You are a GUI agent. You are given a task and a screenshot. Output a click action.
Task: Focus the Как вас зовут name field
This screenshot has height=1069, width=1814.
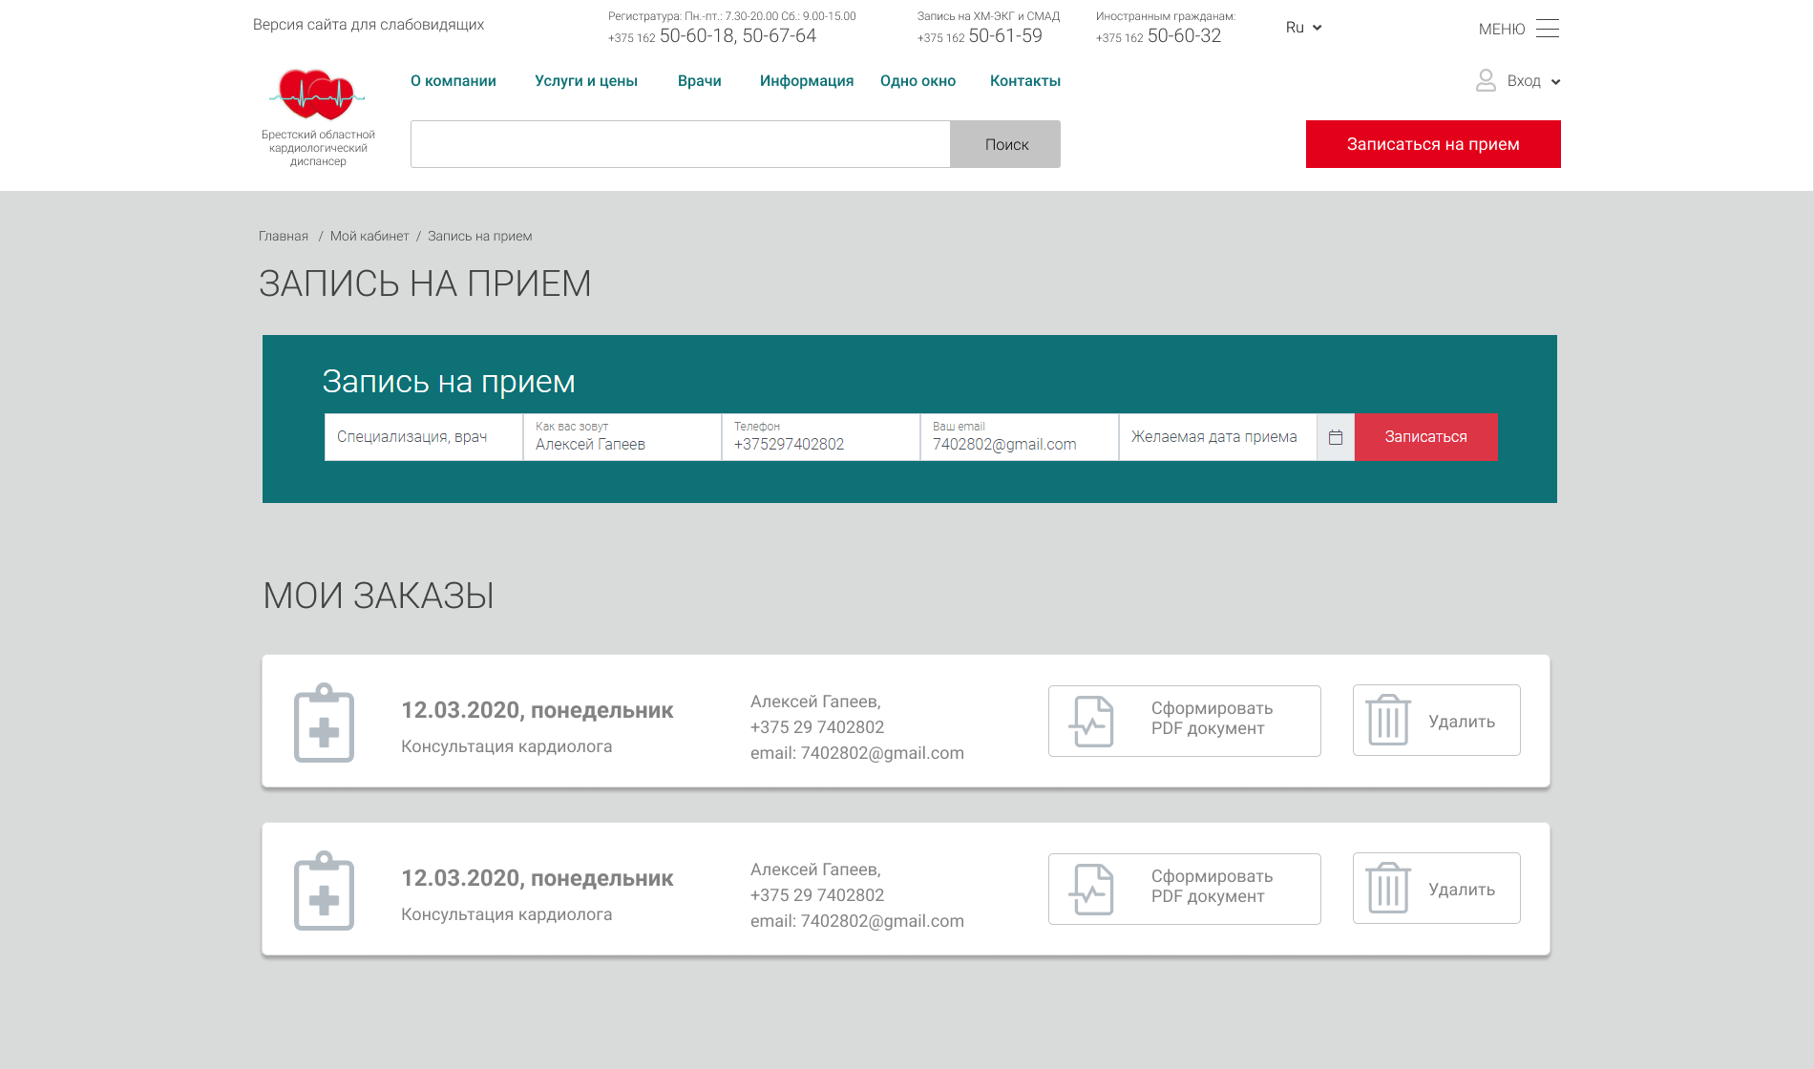point(622,437)
